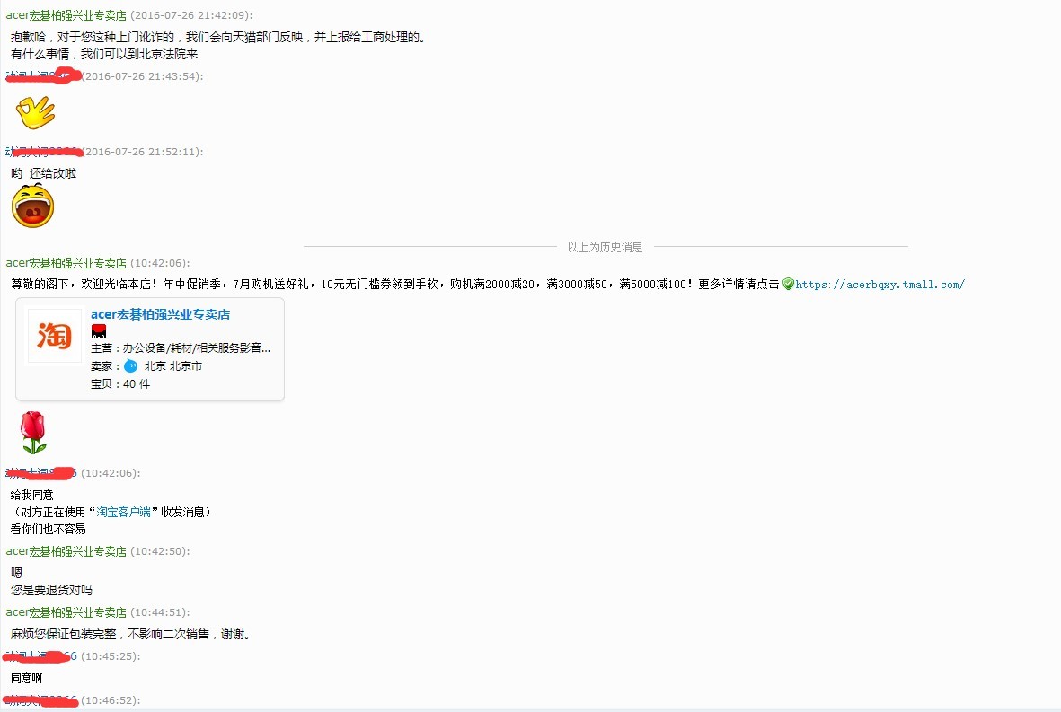Click the seller location 北京 北京市
The width and height of the screenshot is (1061, 712).
(x=173, y=365)
